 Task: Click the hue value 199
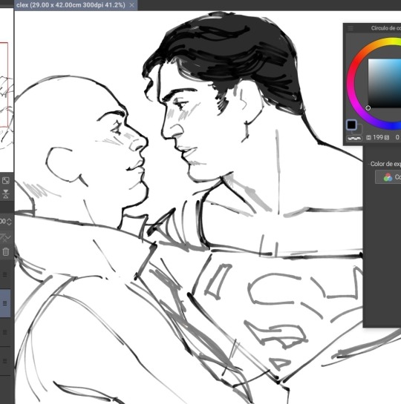tap(378, 137)
